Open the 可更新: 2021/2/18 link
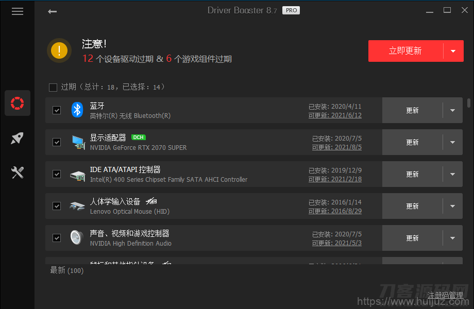This screenshot has height=309, width=474. tap(335, 179)
